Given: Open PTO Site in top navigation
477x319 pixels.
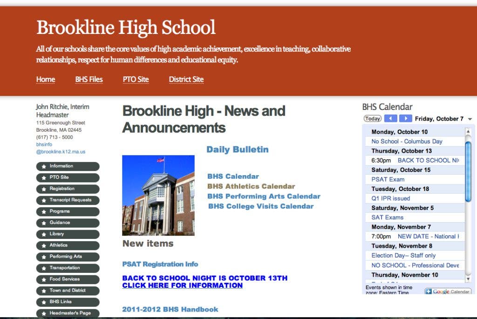Looking at the screenshot, I should click(136, 79).
